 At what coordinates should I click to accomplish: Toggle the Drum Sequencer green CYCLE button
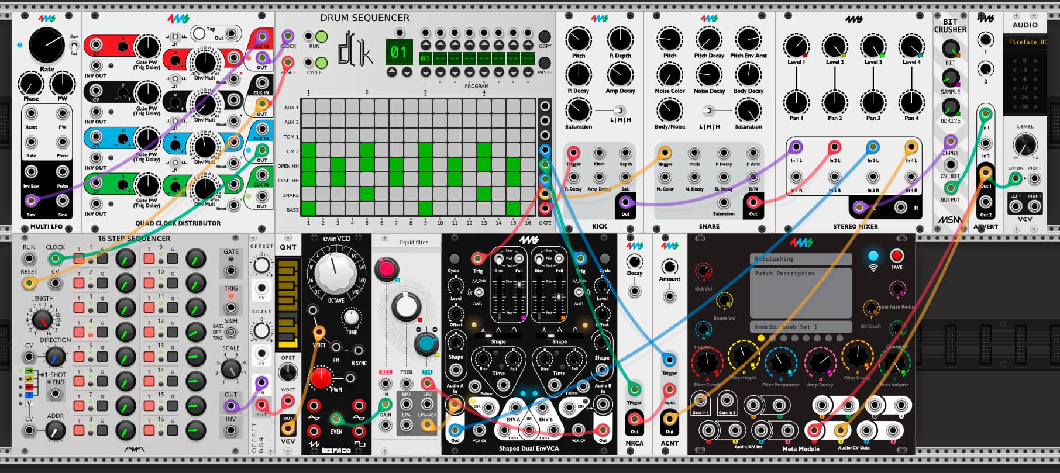(321, 63)
